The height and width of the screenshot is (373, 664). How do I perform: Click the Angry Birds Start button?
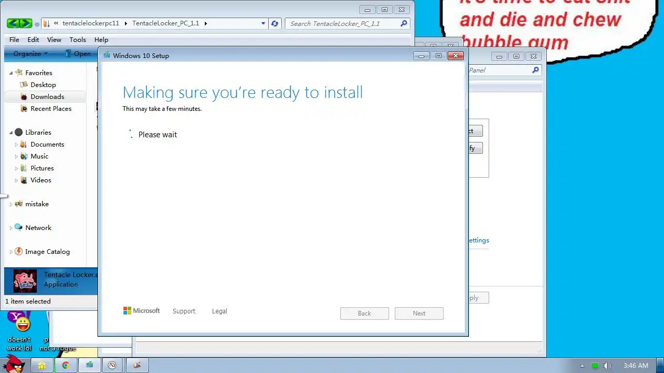14,365
